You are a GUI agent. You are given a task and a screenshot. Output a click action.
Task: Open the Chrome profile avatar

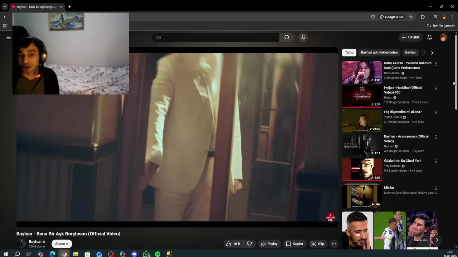coord(444,17)
